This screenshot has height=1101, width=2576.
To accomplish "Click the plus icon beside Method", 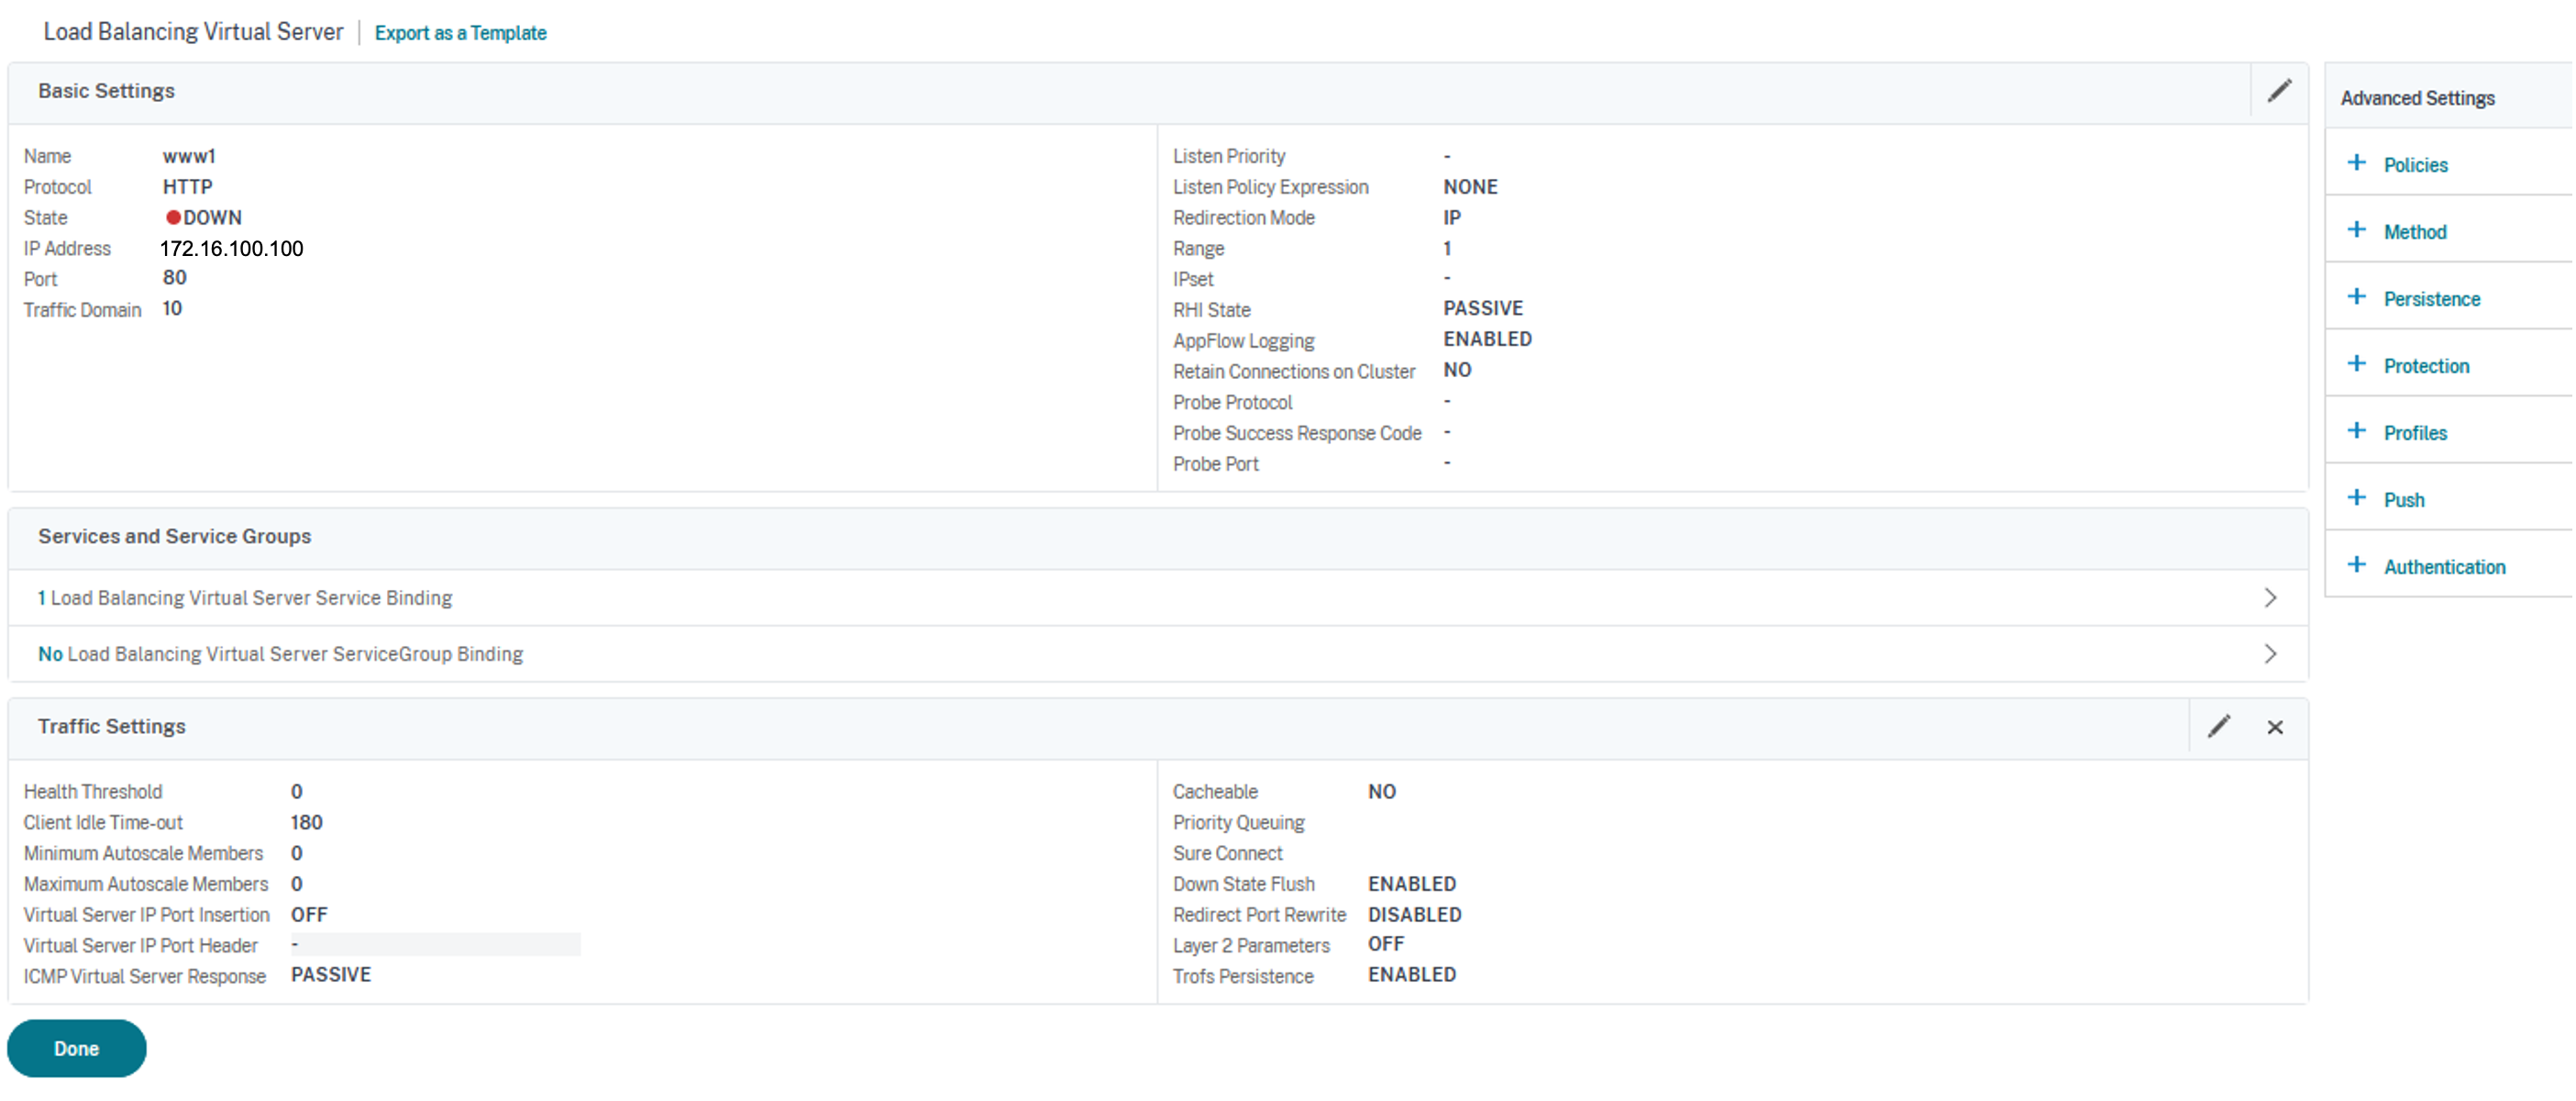I will click(x=2357, y=230).
